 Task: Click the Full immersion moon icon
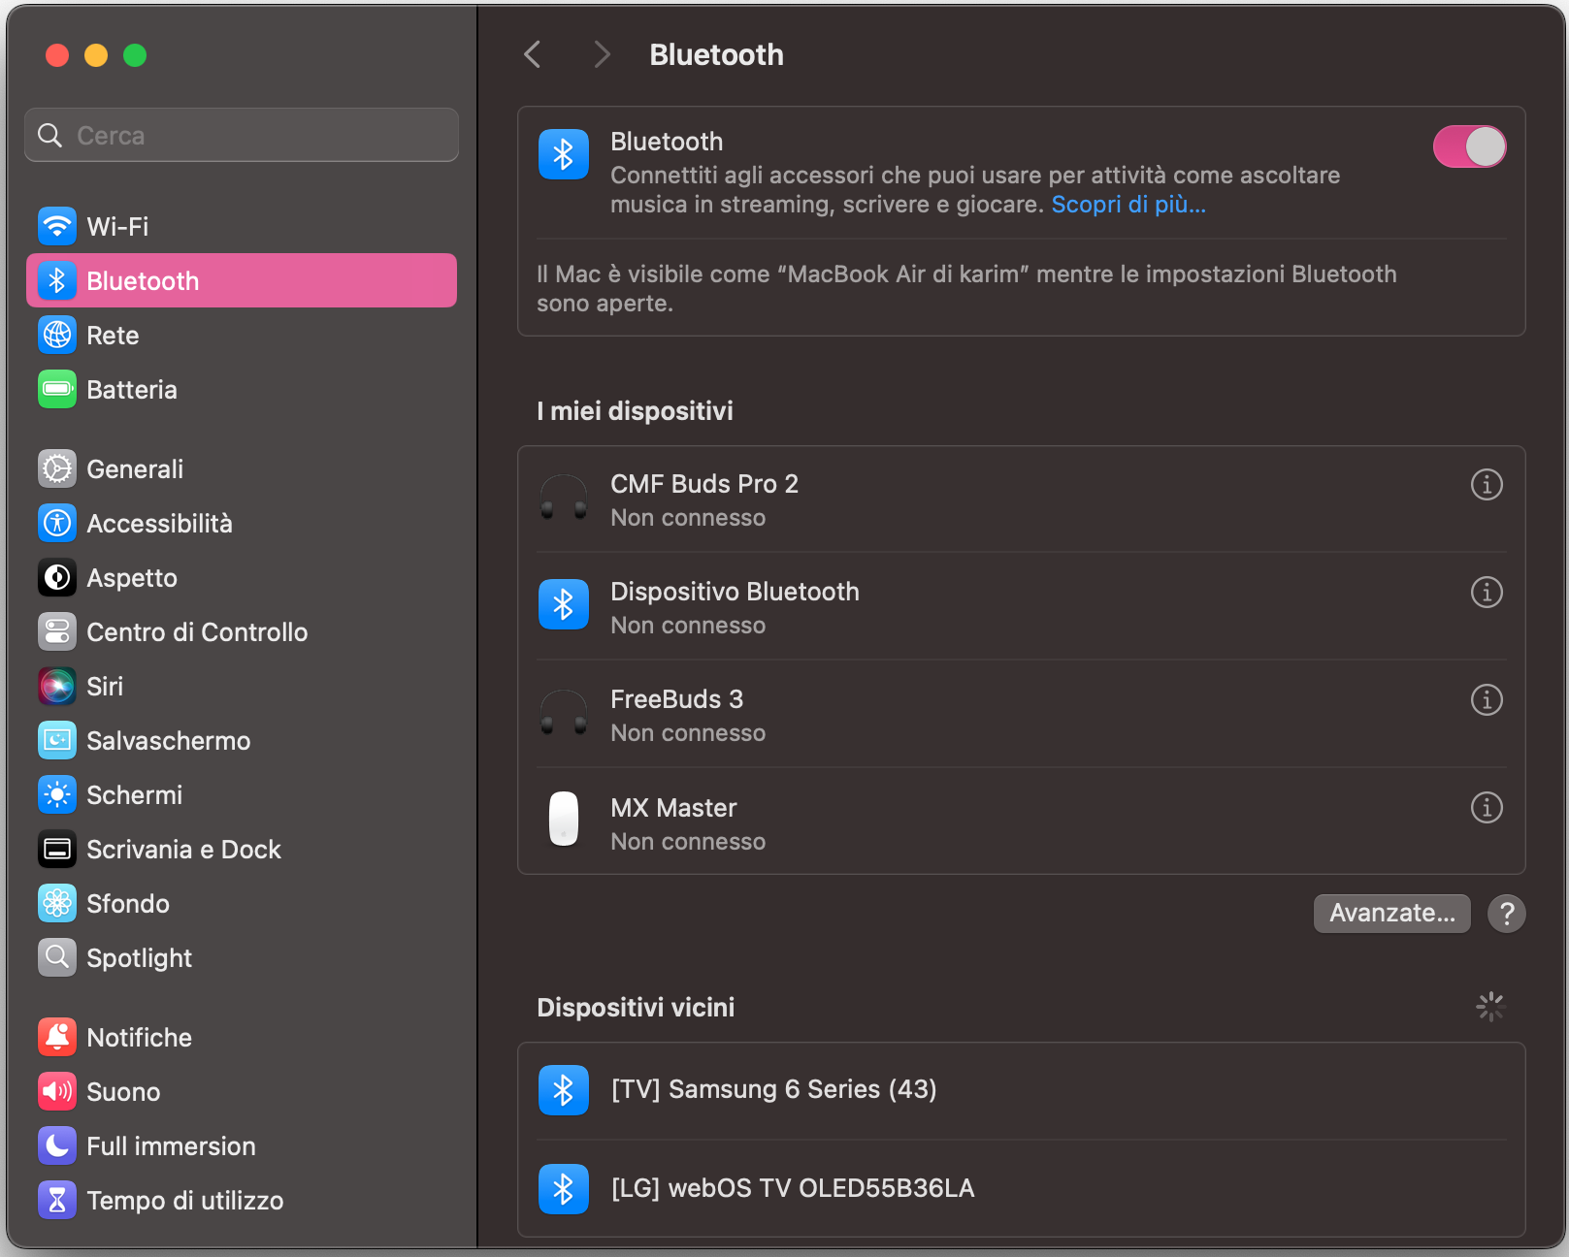tap(57, 1145)
